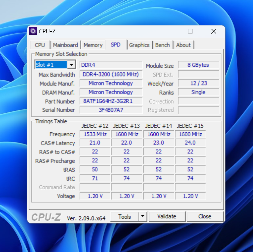Click the tRC value 71 cell

[95, 178]
